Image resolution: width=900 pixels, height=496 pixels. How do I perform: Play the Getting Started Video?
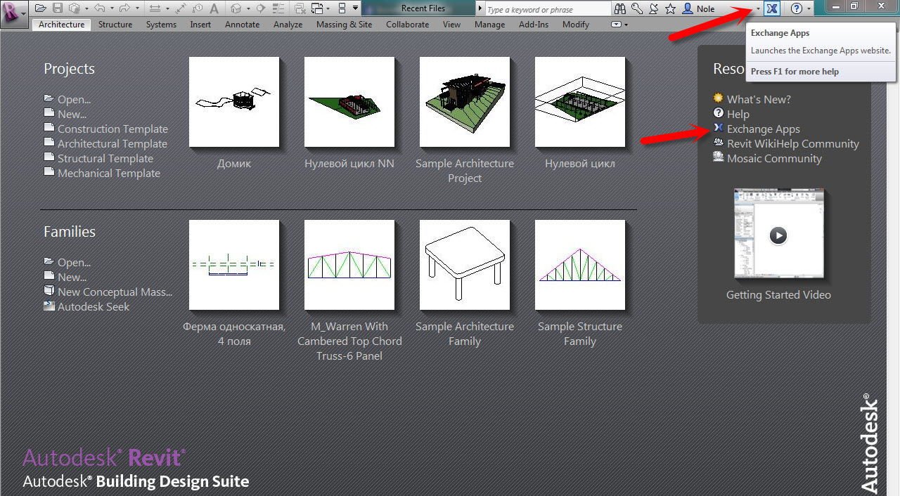(x=778, y=235)
